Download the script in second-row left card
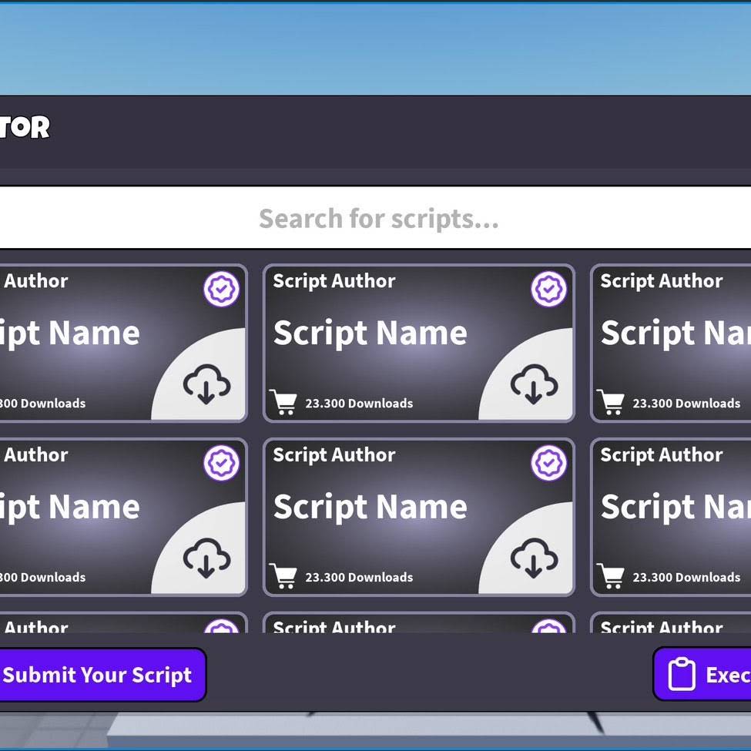Viewport: 751px width, 751px height. (206, 558)
